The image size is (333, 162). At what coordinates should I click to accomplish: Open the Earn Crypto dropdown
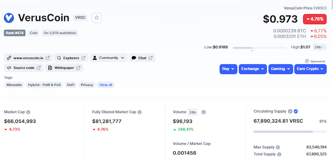[310, 69]
